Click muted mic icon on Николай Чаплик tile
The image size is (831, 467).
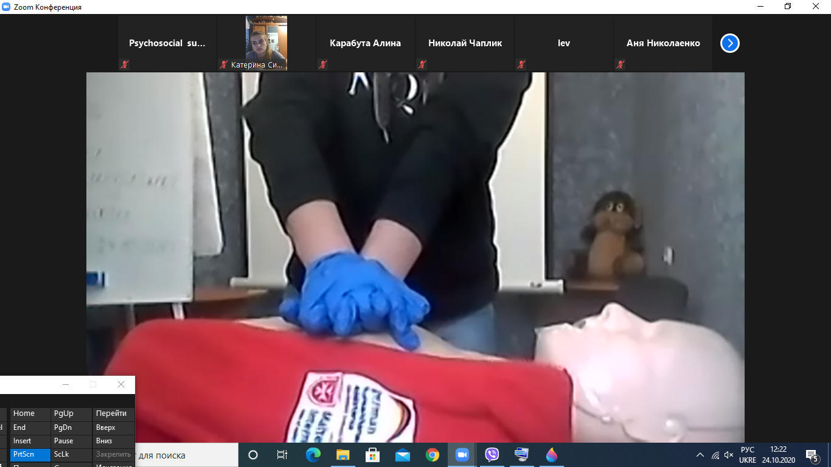[x=422, y=64]
